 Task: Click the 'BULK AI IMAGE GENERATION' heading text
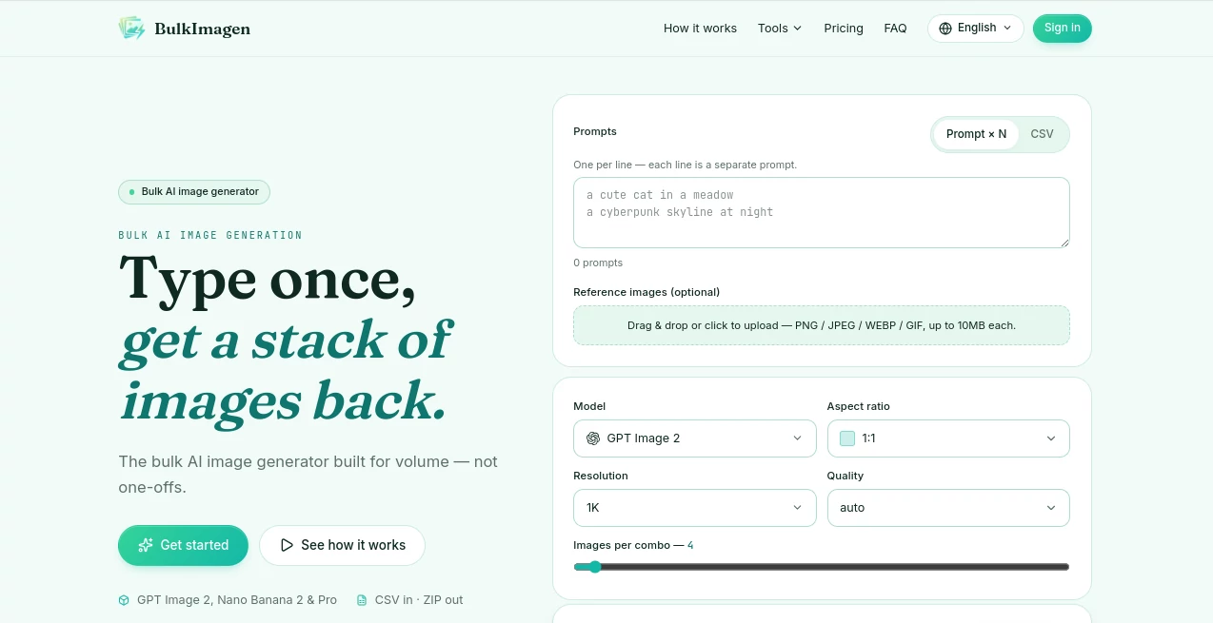210,235
